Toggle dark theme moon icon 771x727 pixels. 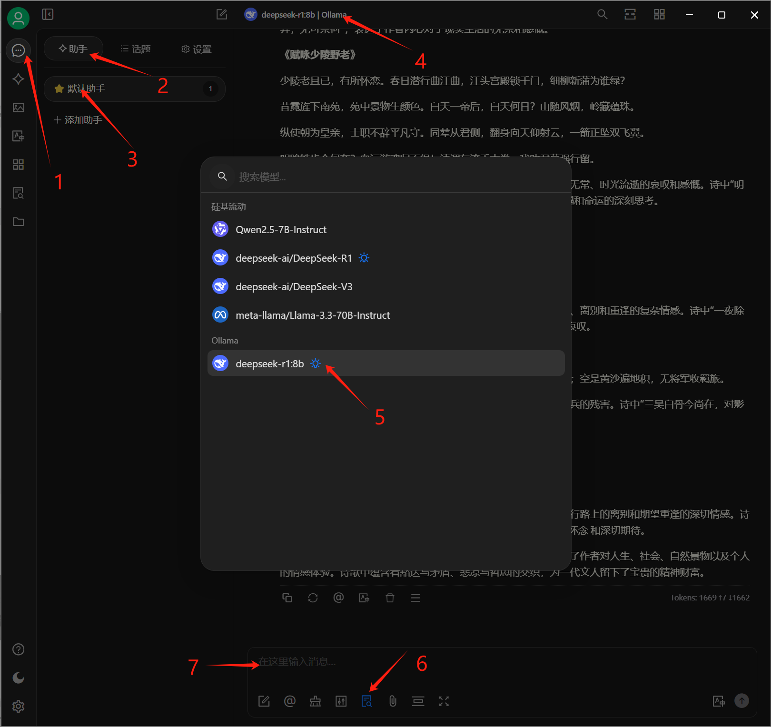pyautogui.click(x=18, y=678)
